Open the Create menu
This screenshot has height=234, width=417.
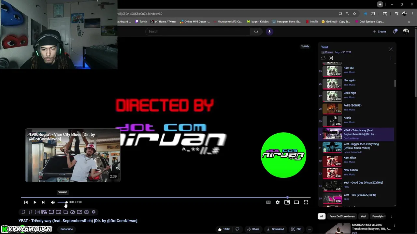379,32
